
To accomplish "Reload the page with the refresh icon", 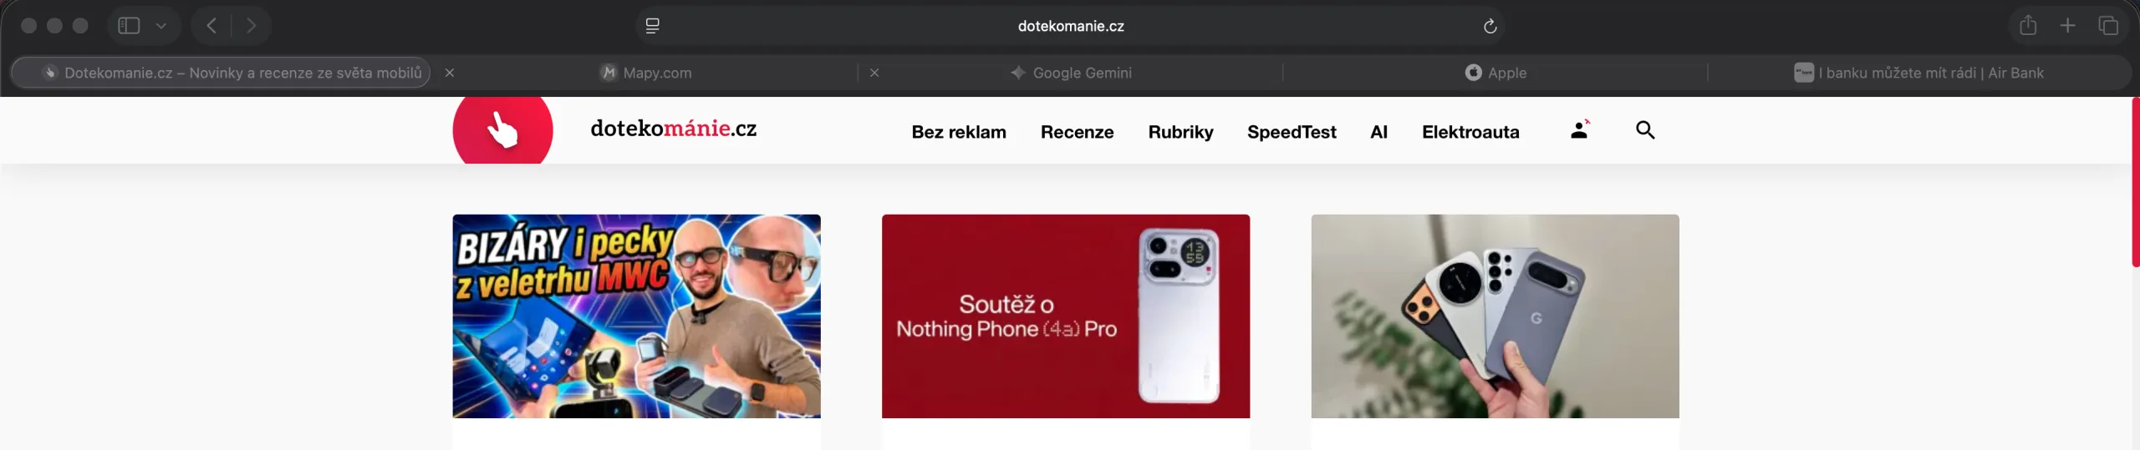I will 1490,26.
